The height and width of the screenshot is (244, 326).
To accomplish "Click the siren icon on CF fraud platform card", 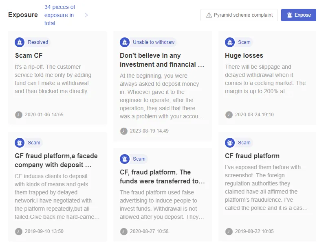I will [230, 143].
